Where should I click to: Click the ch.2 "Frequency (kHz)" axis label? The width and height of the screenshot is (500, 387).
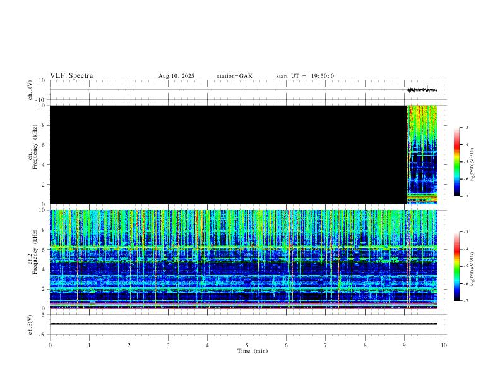(x=35, y=252)
